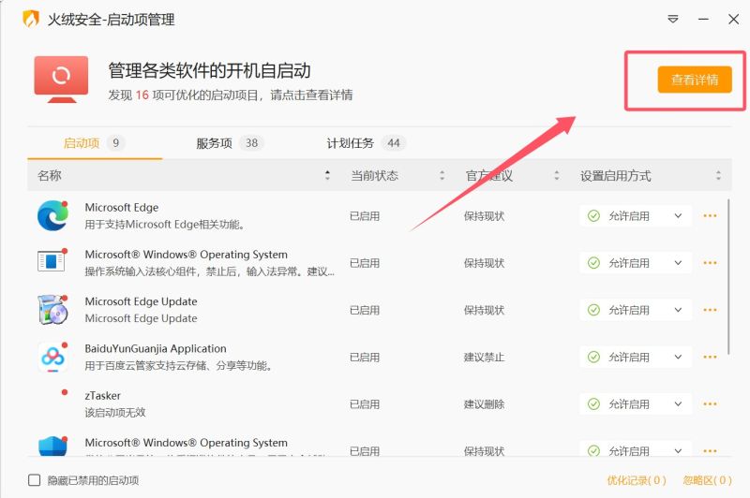750x498 pixels.
Task: Expand 允许启用 dropdown for zTasker
Action: pyautogui.click(x=636, y=404)
